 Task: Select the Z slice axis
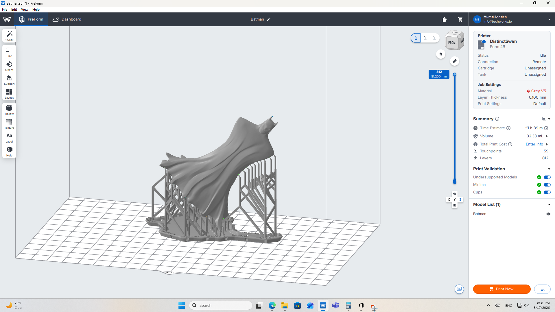coord(460,200)
